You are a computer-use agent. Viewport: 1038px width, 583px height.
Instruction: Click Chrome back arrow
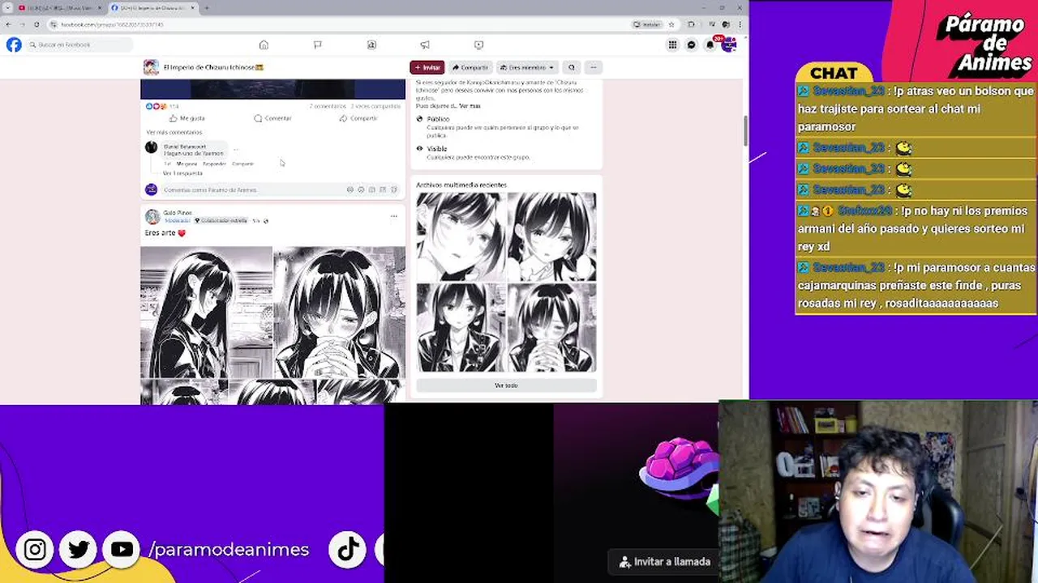pyautogui.click(x=9, y=24)
